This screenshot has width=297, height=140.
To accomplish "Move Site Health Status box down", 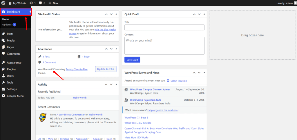I will 111,14.
